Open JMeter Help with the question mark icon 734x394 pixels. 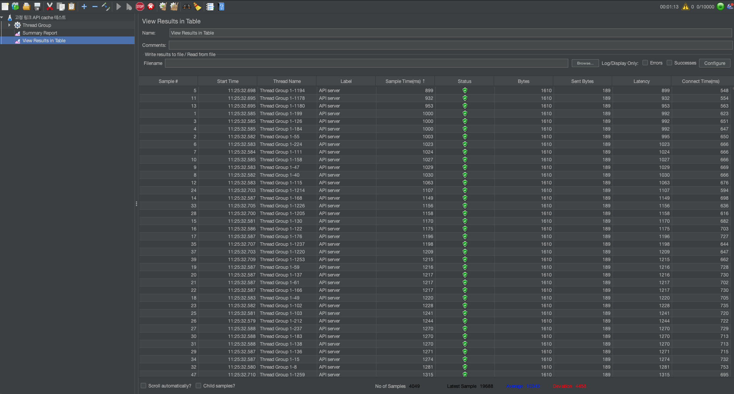pos(222,7)
